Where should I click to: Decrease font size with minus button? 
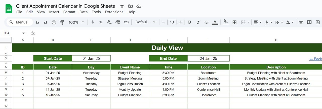tap(163, 22)
